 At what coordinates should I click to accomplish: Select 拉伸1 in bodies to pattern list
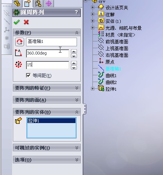(51, 121)
